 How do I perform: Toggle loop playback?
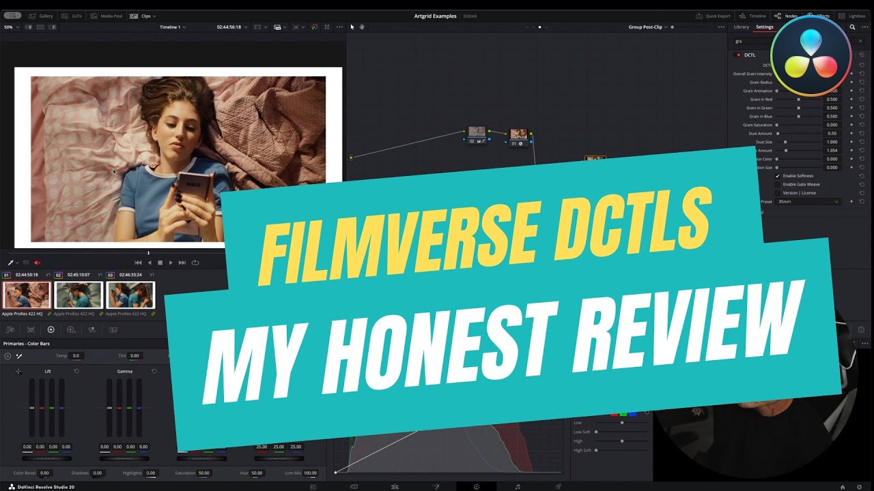[195, 263]
